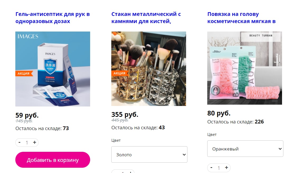The width and height of the screenshot is (295, 173).
Task: Click the АКЦИЯ badge on brush holder image
Action: [120, 73]
